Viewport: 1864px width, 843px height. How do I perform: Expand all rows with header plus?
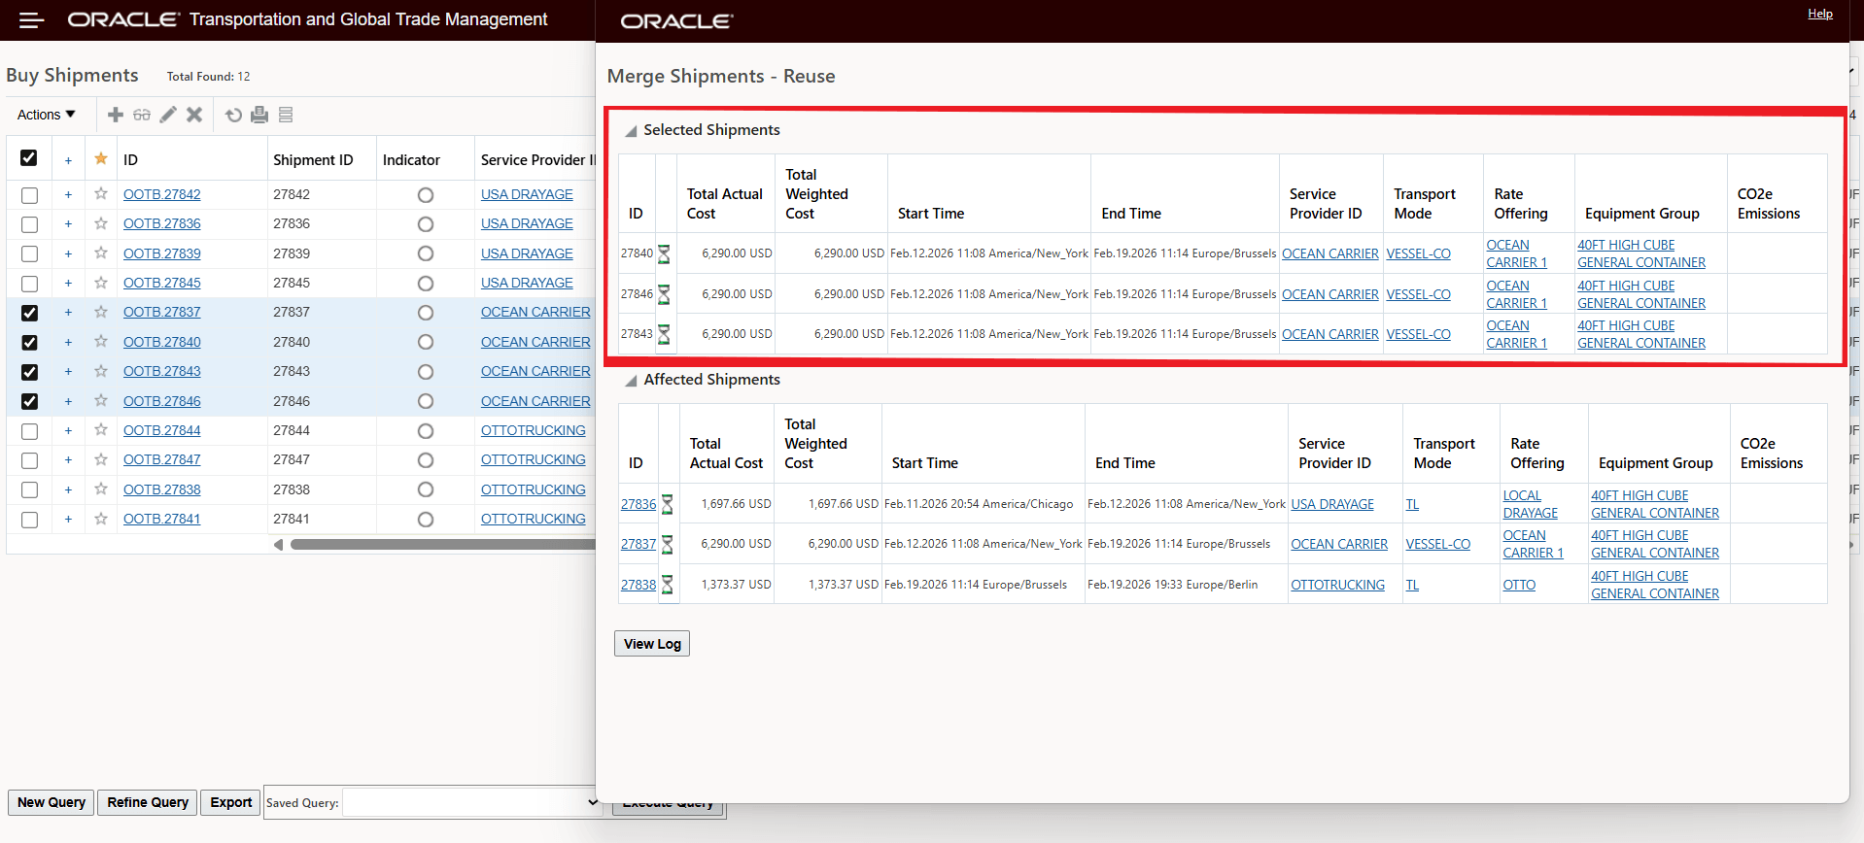pyautogui.click(x=68, y=160)
